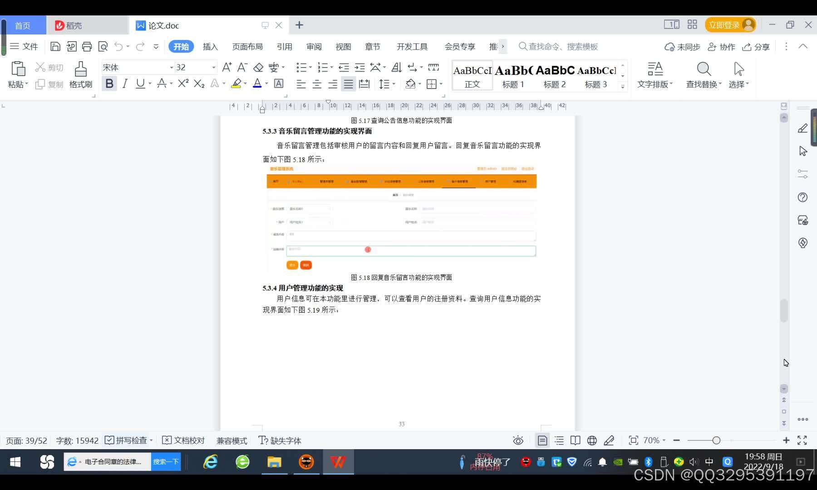The width and height of the screenshot is (817, 490).
Task: Click the pen icon in right sidebar
Action: coord(802,128)
